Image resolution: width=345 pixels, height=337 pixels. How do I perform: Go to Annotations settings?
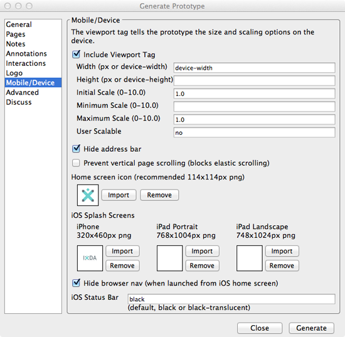tap(33, 53)
